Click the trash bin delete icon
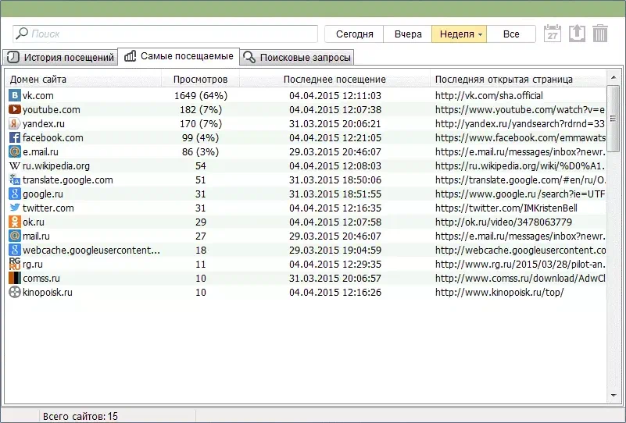Image resolution: width=626 pixels, height=423 pixels. tap(600, 34)
